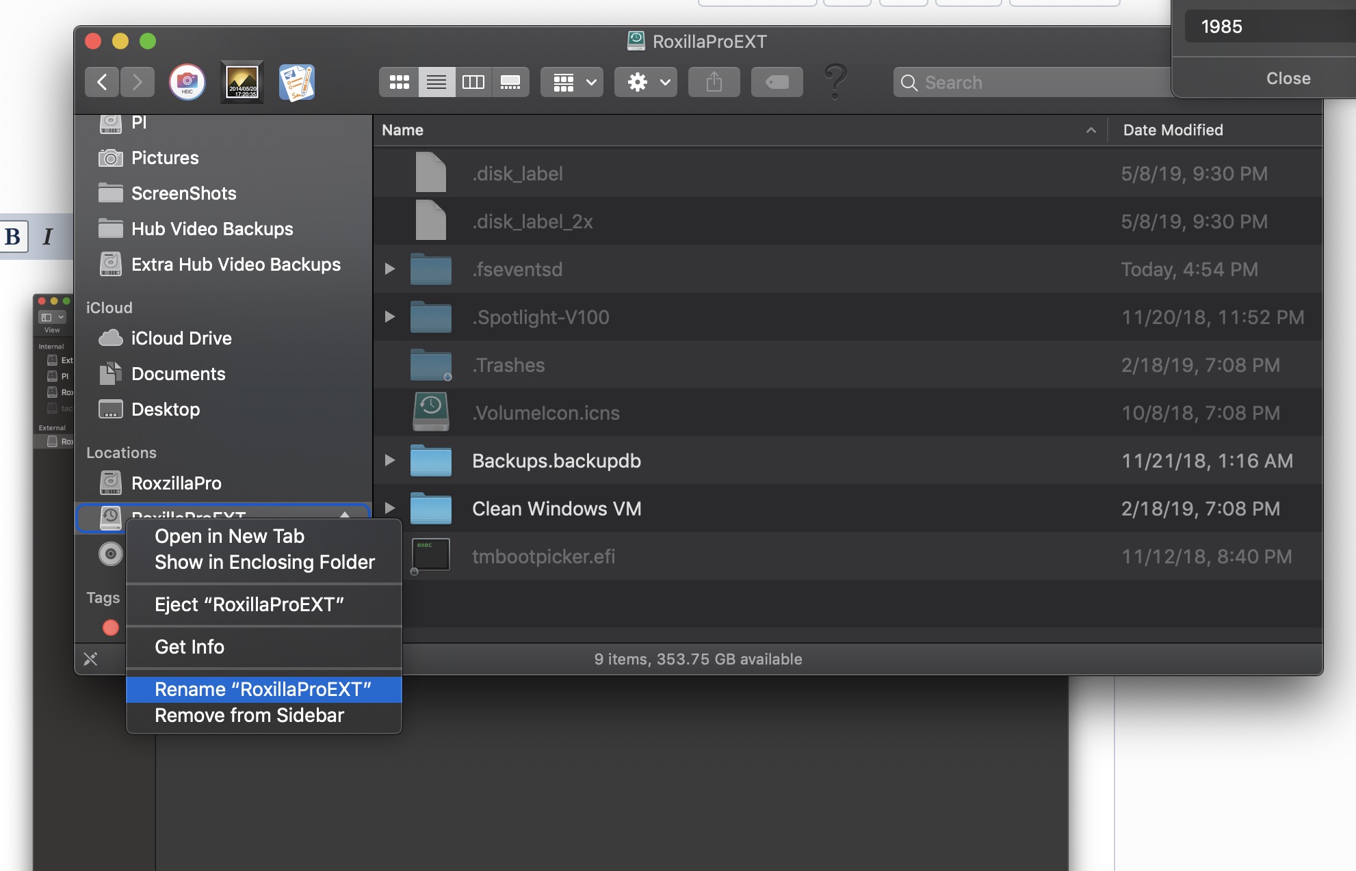Open the checklist notes app in toolbar
Viewport: 1356px width, 871px height.
(297, 82)
